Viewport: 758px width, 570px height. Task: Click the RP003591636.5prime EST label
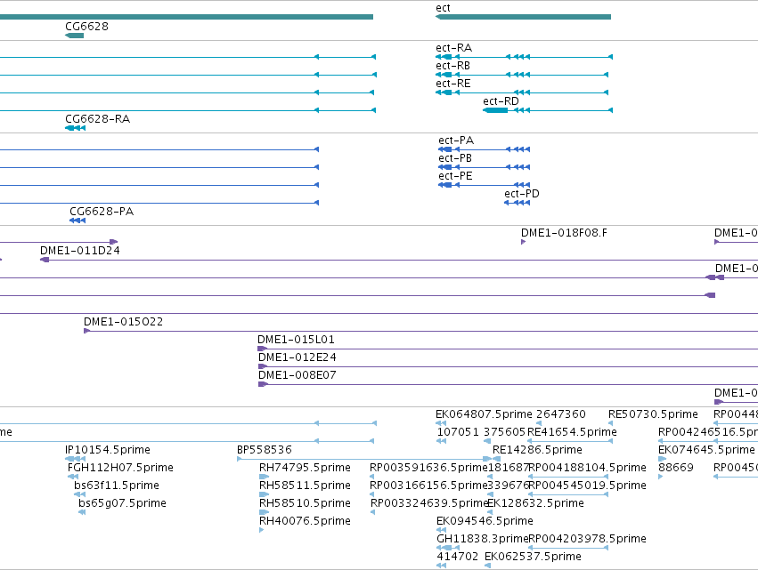click(428, 468)
